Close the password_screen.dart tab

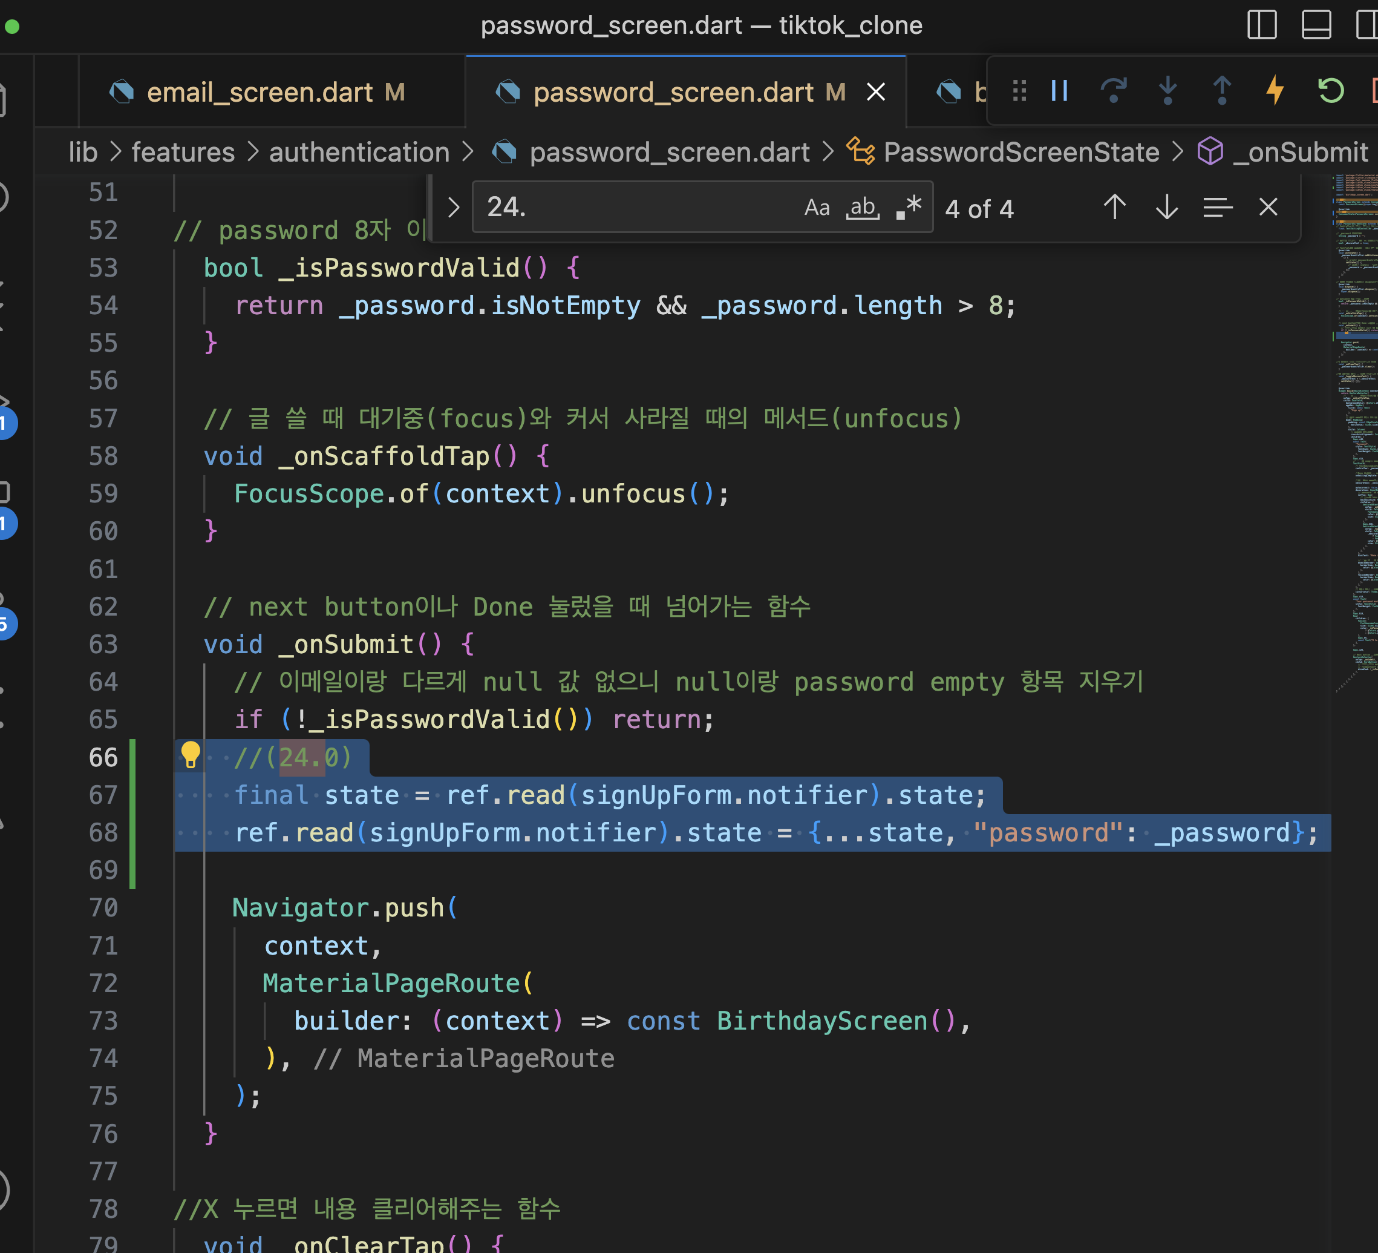tap(875, 93)
